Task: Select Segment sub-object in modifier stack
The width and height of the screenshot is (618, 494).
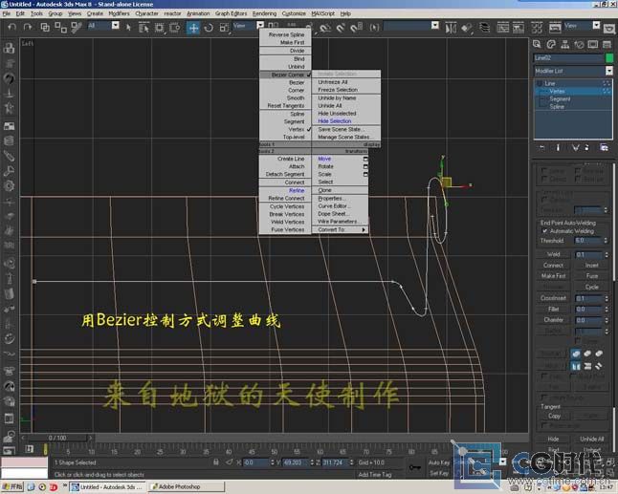Action: (x=560, y=99)
